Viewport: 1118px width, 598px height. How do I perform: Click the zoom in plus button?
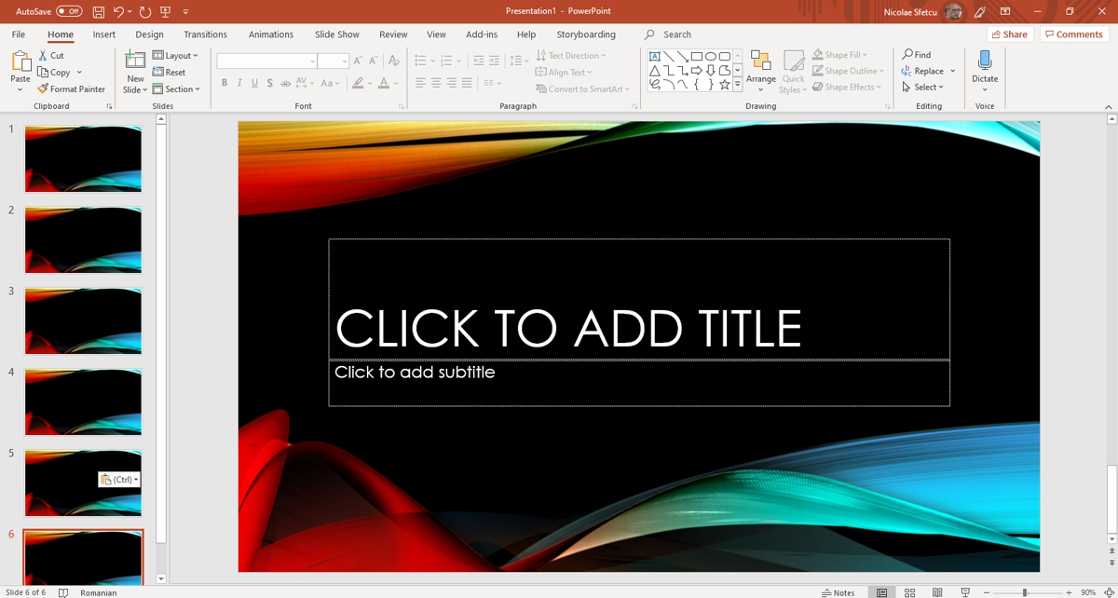tap(1069, 592)
